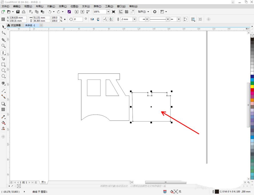Select the Polygon tool
Viewport: 254px width, 195px height.
3,76
